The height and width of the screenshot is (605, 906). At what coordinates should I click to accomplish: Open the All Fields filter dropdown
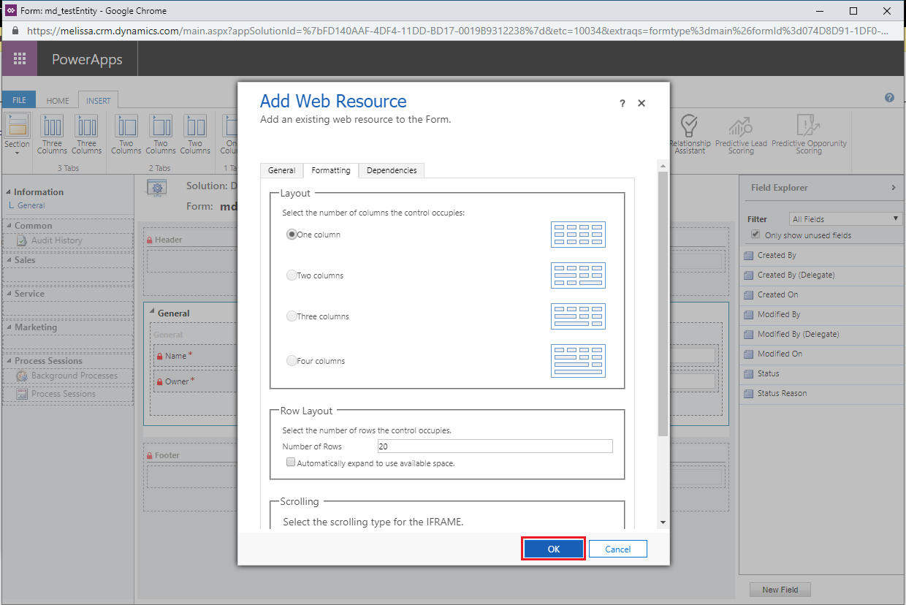(845, 218)
